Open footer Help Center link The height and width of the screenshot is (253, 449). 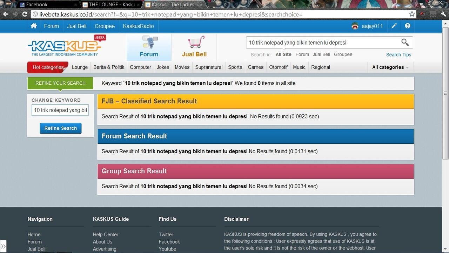pos(106,234)
